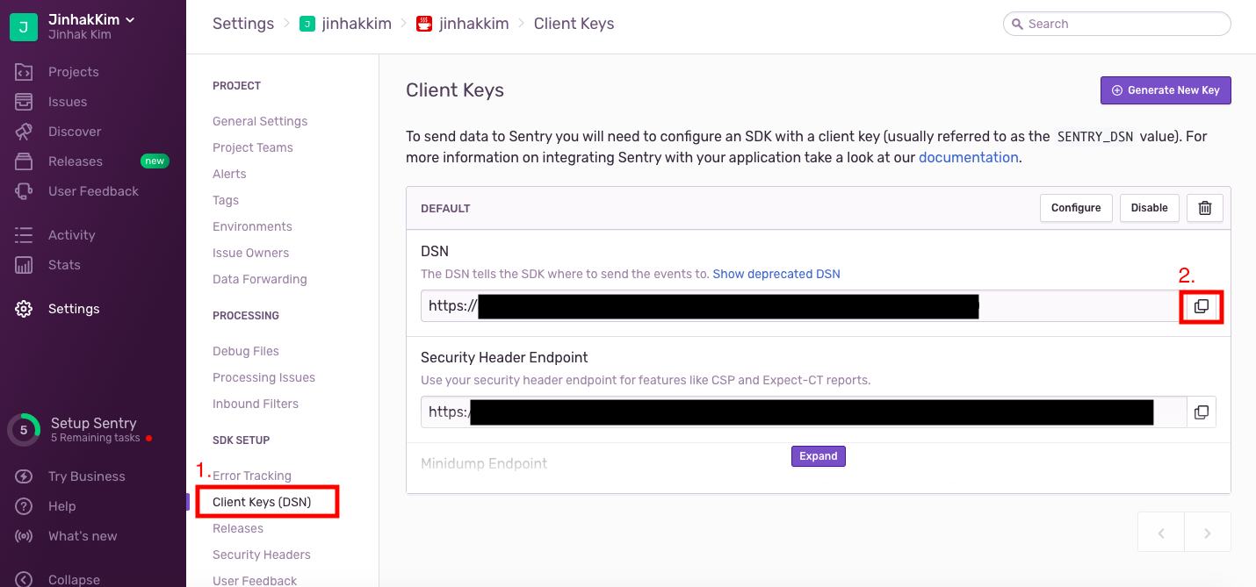Open Tags settings
Viewport: 1256px width, 587px height.
pyautogui.click(x=226, y=200)
